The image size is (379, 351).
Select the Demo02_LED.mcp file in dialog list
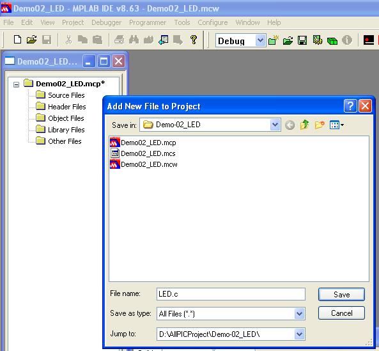(143, 143)
